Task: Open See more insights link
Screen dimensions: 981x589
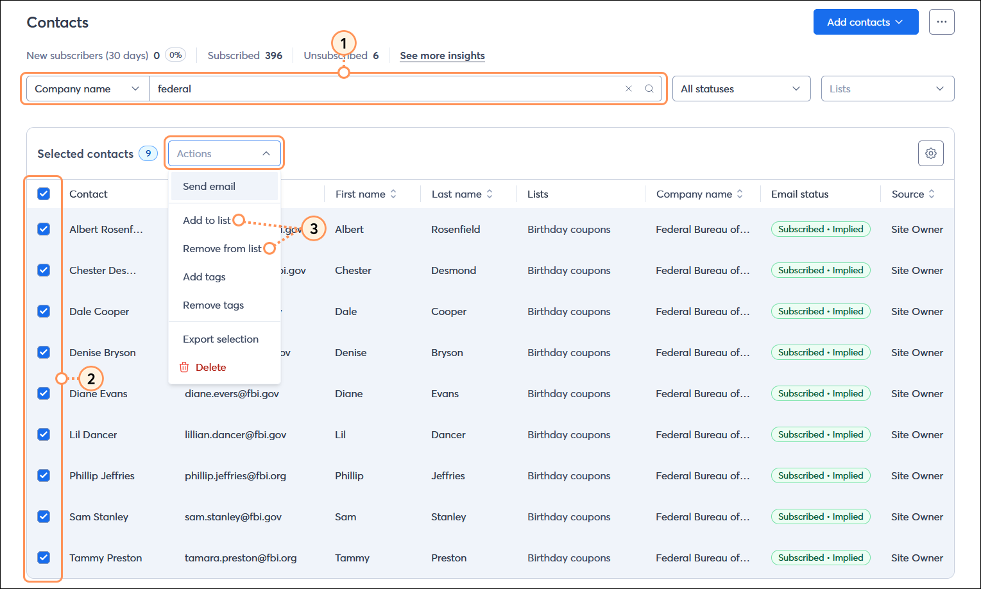Action: [x=442, y=56]
